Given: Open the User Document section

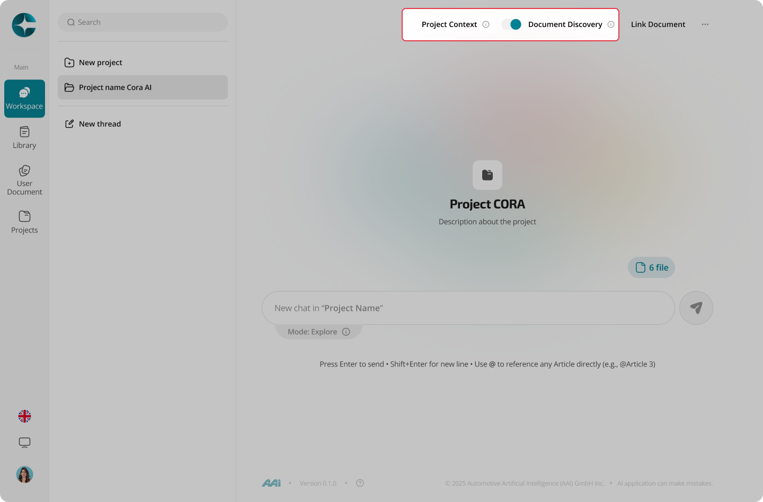Looking at the screenshot, I should (24, 180).
